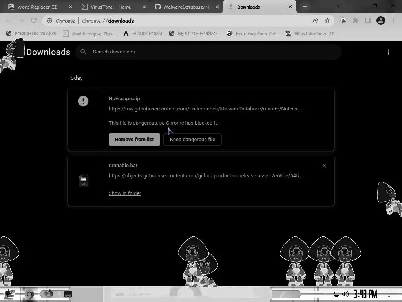
Task: Click the NoEscape.zip file name
Action: tap(124, 99)
